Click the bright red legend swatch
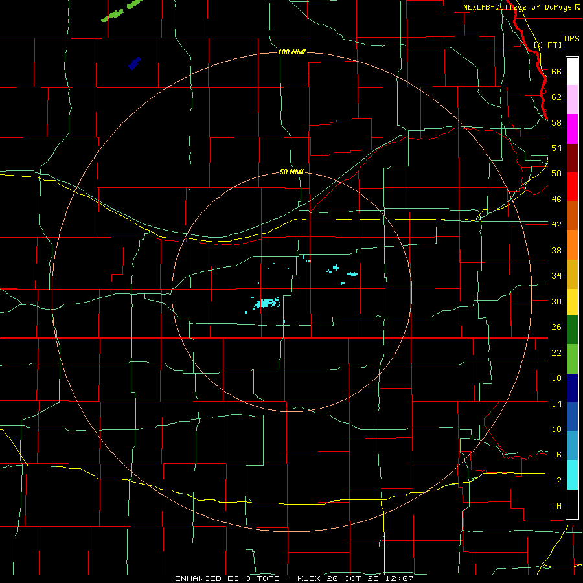This screenshot has width=583, height=583. [x=572, y=187]
